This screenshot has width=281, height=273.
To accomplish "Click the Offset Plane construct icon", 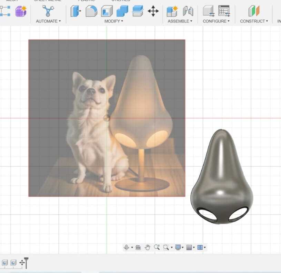I will tap(254, 11).
